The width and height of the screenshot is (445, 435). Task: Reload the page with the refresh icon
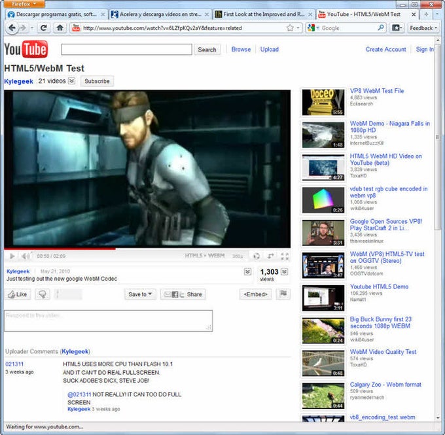[x=44, y=28]
